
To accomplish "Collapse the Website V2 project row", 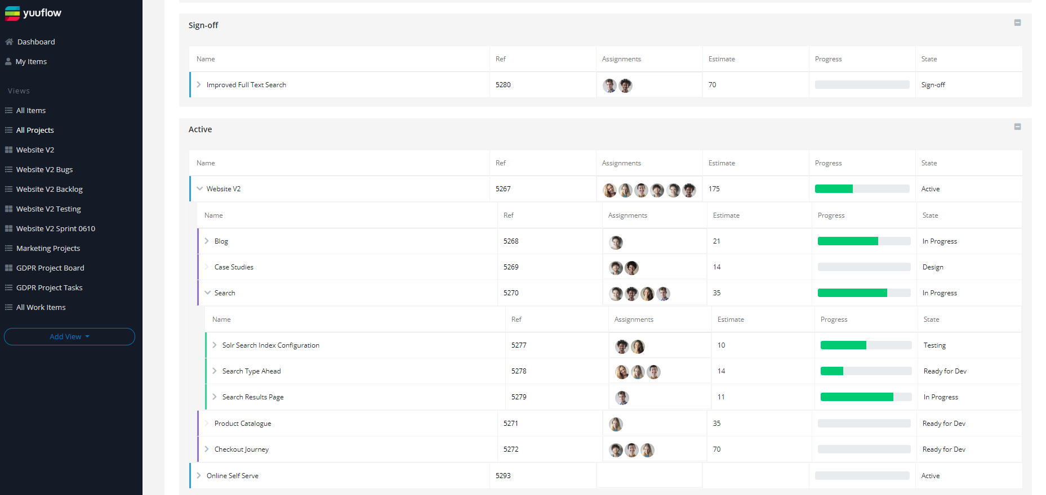I will pyautogui.click(x=199, y=188).
